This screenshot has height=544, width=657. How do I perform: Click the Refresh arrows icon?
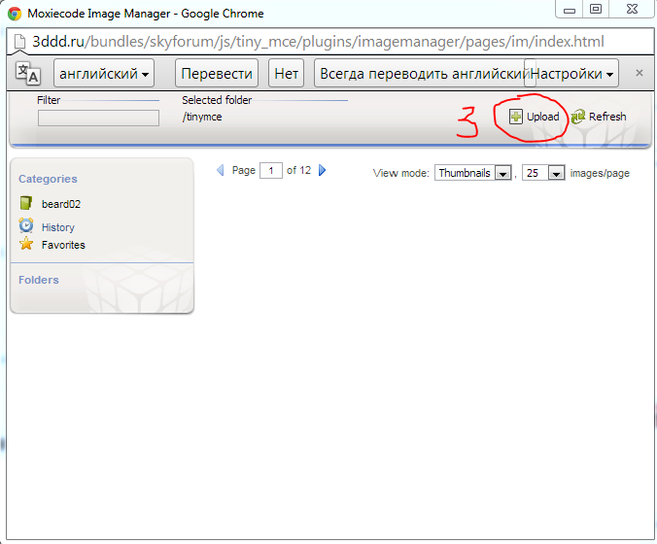click(x=578, y=117)
